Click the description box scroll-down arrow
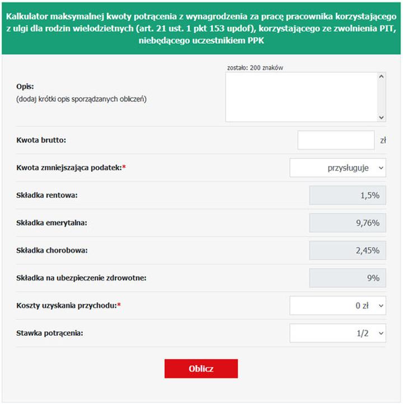Image resolution: width=403 pixels, height=404 pixels. tap(382, 117)
